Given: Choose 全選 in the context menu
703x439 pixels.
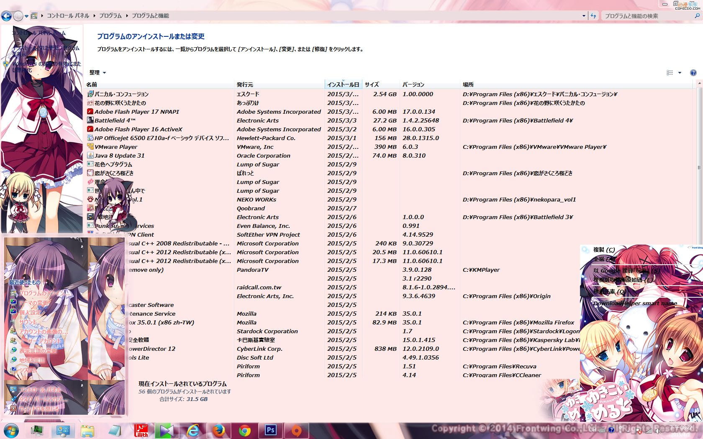Looking at the screenshot, I should point(604,259).
